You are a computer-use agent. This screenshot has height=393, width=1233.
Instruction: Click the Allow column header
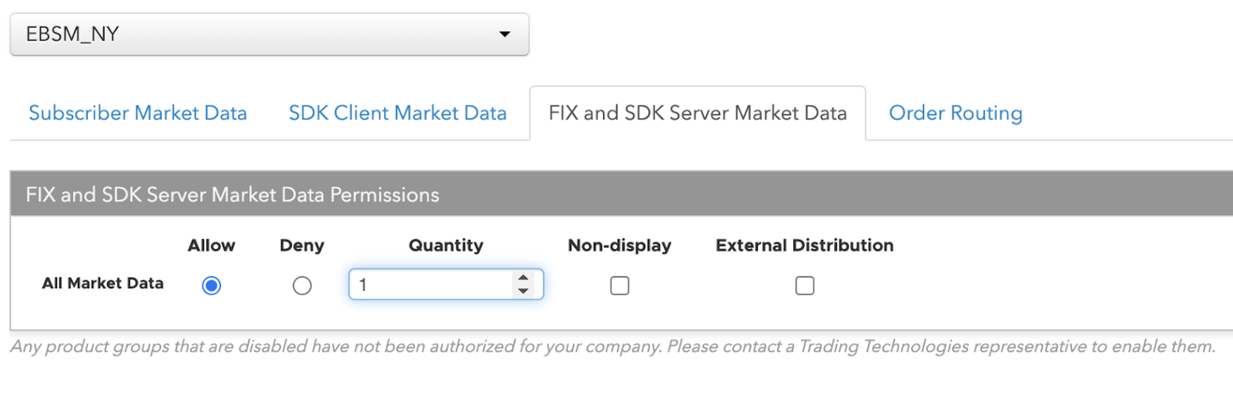[211, 245]
